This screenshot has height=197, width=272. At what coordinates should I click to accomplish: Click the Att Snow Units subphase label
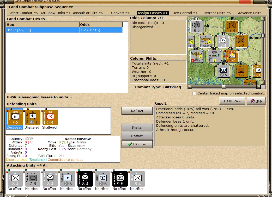click(x=56, y=13)
